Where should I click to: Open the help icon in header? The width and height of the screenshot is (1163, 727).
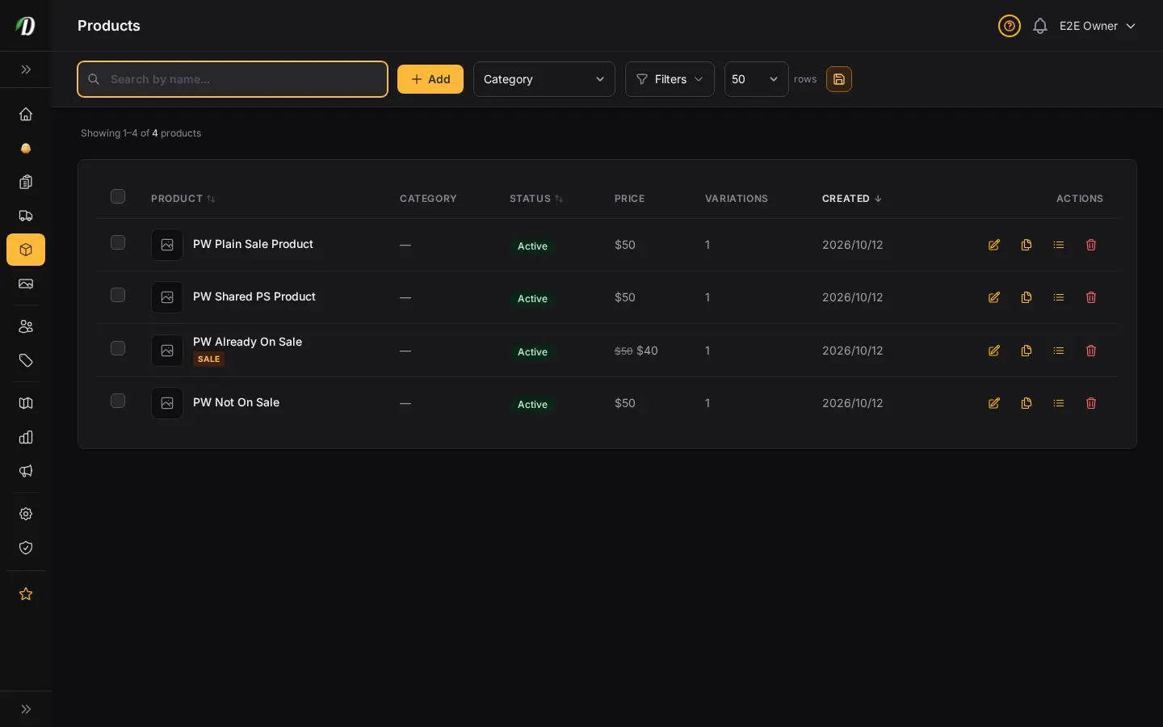1010,26
